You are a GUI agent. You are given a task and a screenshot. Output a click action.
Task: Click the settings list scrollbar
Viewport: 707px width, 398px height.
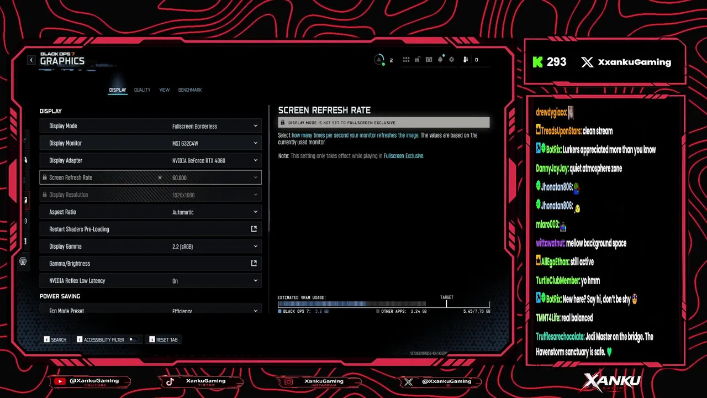coord(269,169)
